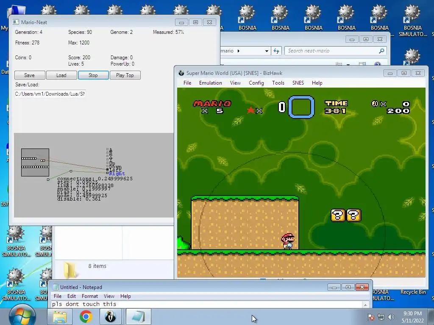Click the Explorer refresh icon
Image resolution: width=434 pixels, height=325 pixels.
tap(276, 51)
